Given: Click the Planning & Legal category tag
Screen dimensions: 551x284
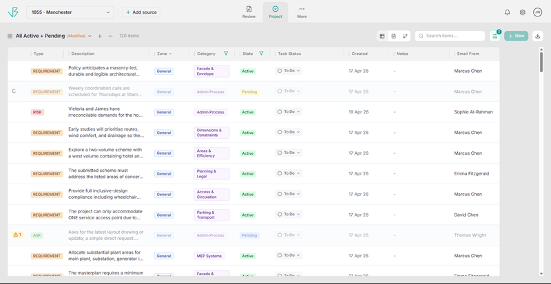Looking at the screenshot, I should pos(211,174).
